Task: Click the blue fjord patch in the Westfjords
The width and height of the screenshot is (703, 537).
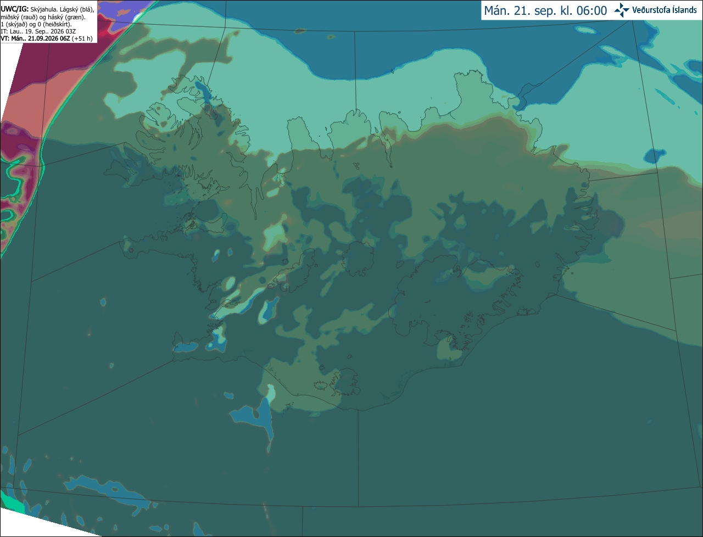Action: (x=202, y=91)
